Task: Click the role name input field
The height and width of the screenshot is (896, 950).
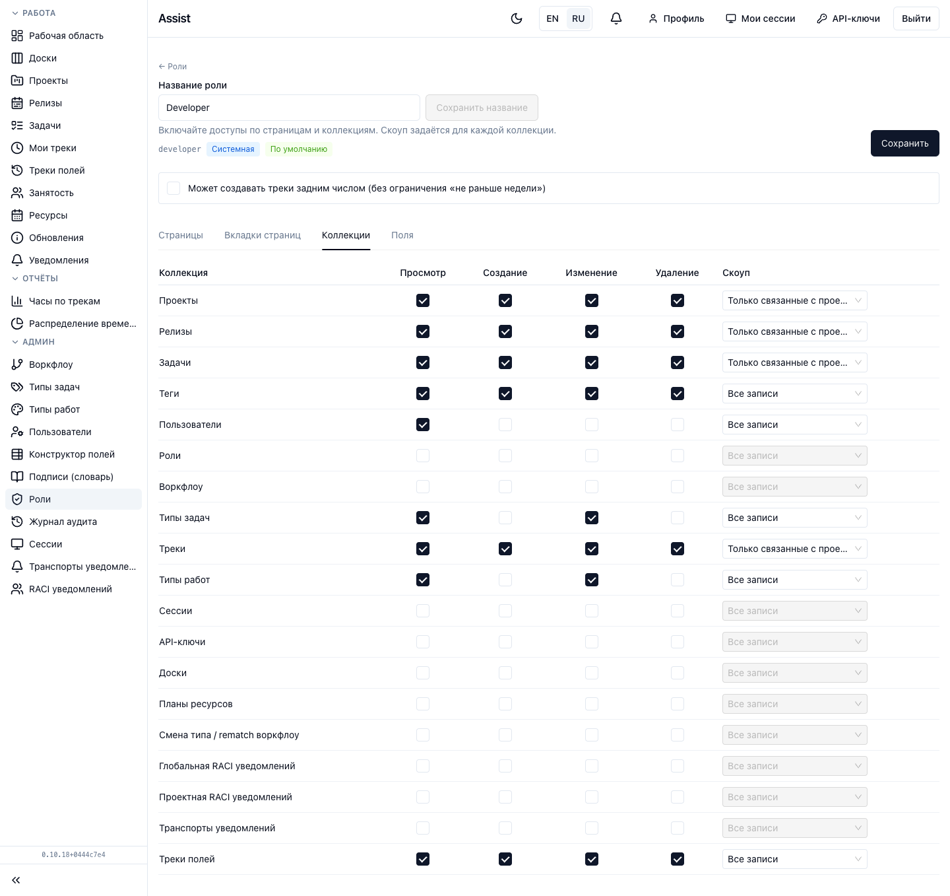Action: [x=289, y=108]
